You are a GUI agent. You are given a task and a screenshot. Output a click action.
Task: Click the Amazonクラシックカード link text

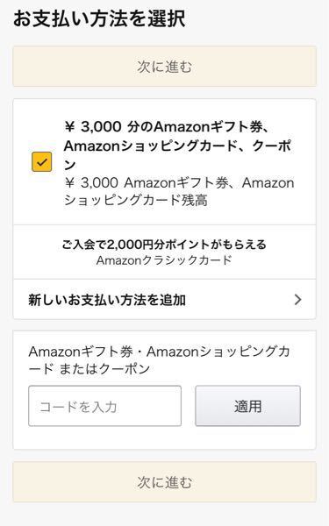tap(164, 260)
